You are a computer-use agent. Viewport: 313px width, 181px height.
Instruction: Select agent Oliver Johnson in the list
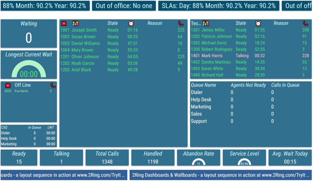85,57
